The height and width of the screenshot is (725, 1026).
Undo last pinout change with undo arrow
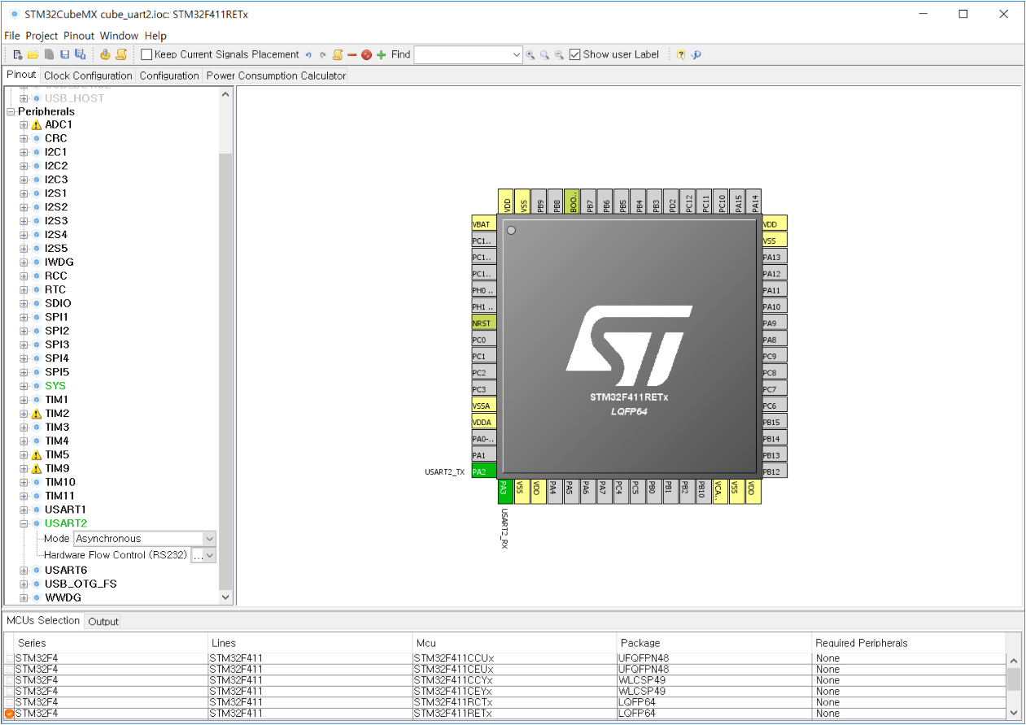coord(308,54)
